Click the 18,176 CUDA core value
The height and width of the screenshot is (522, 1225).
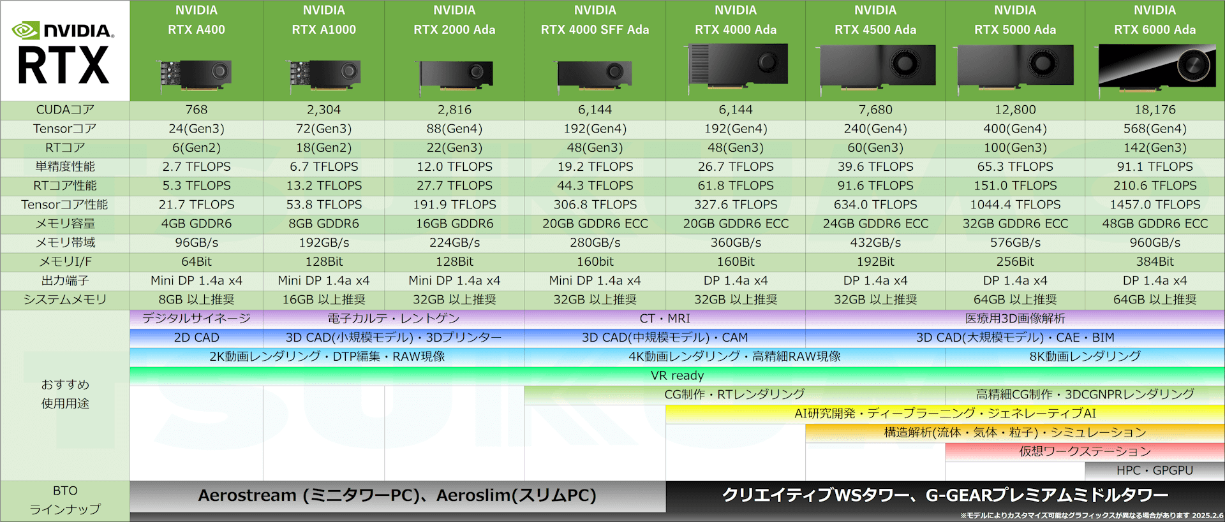click(1155, 110)
